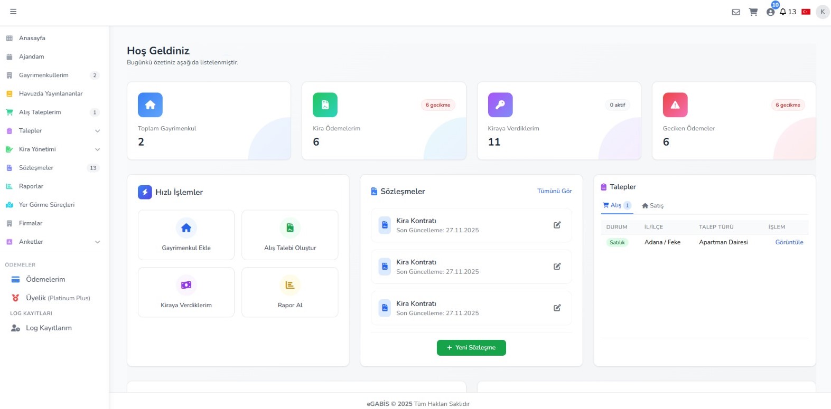Click the Yeni Sözleşme button
831x409 pixels.
tap(471, 348)
